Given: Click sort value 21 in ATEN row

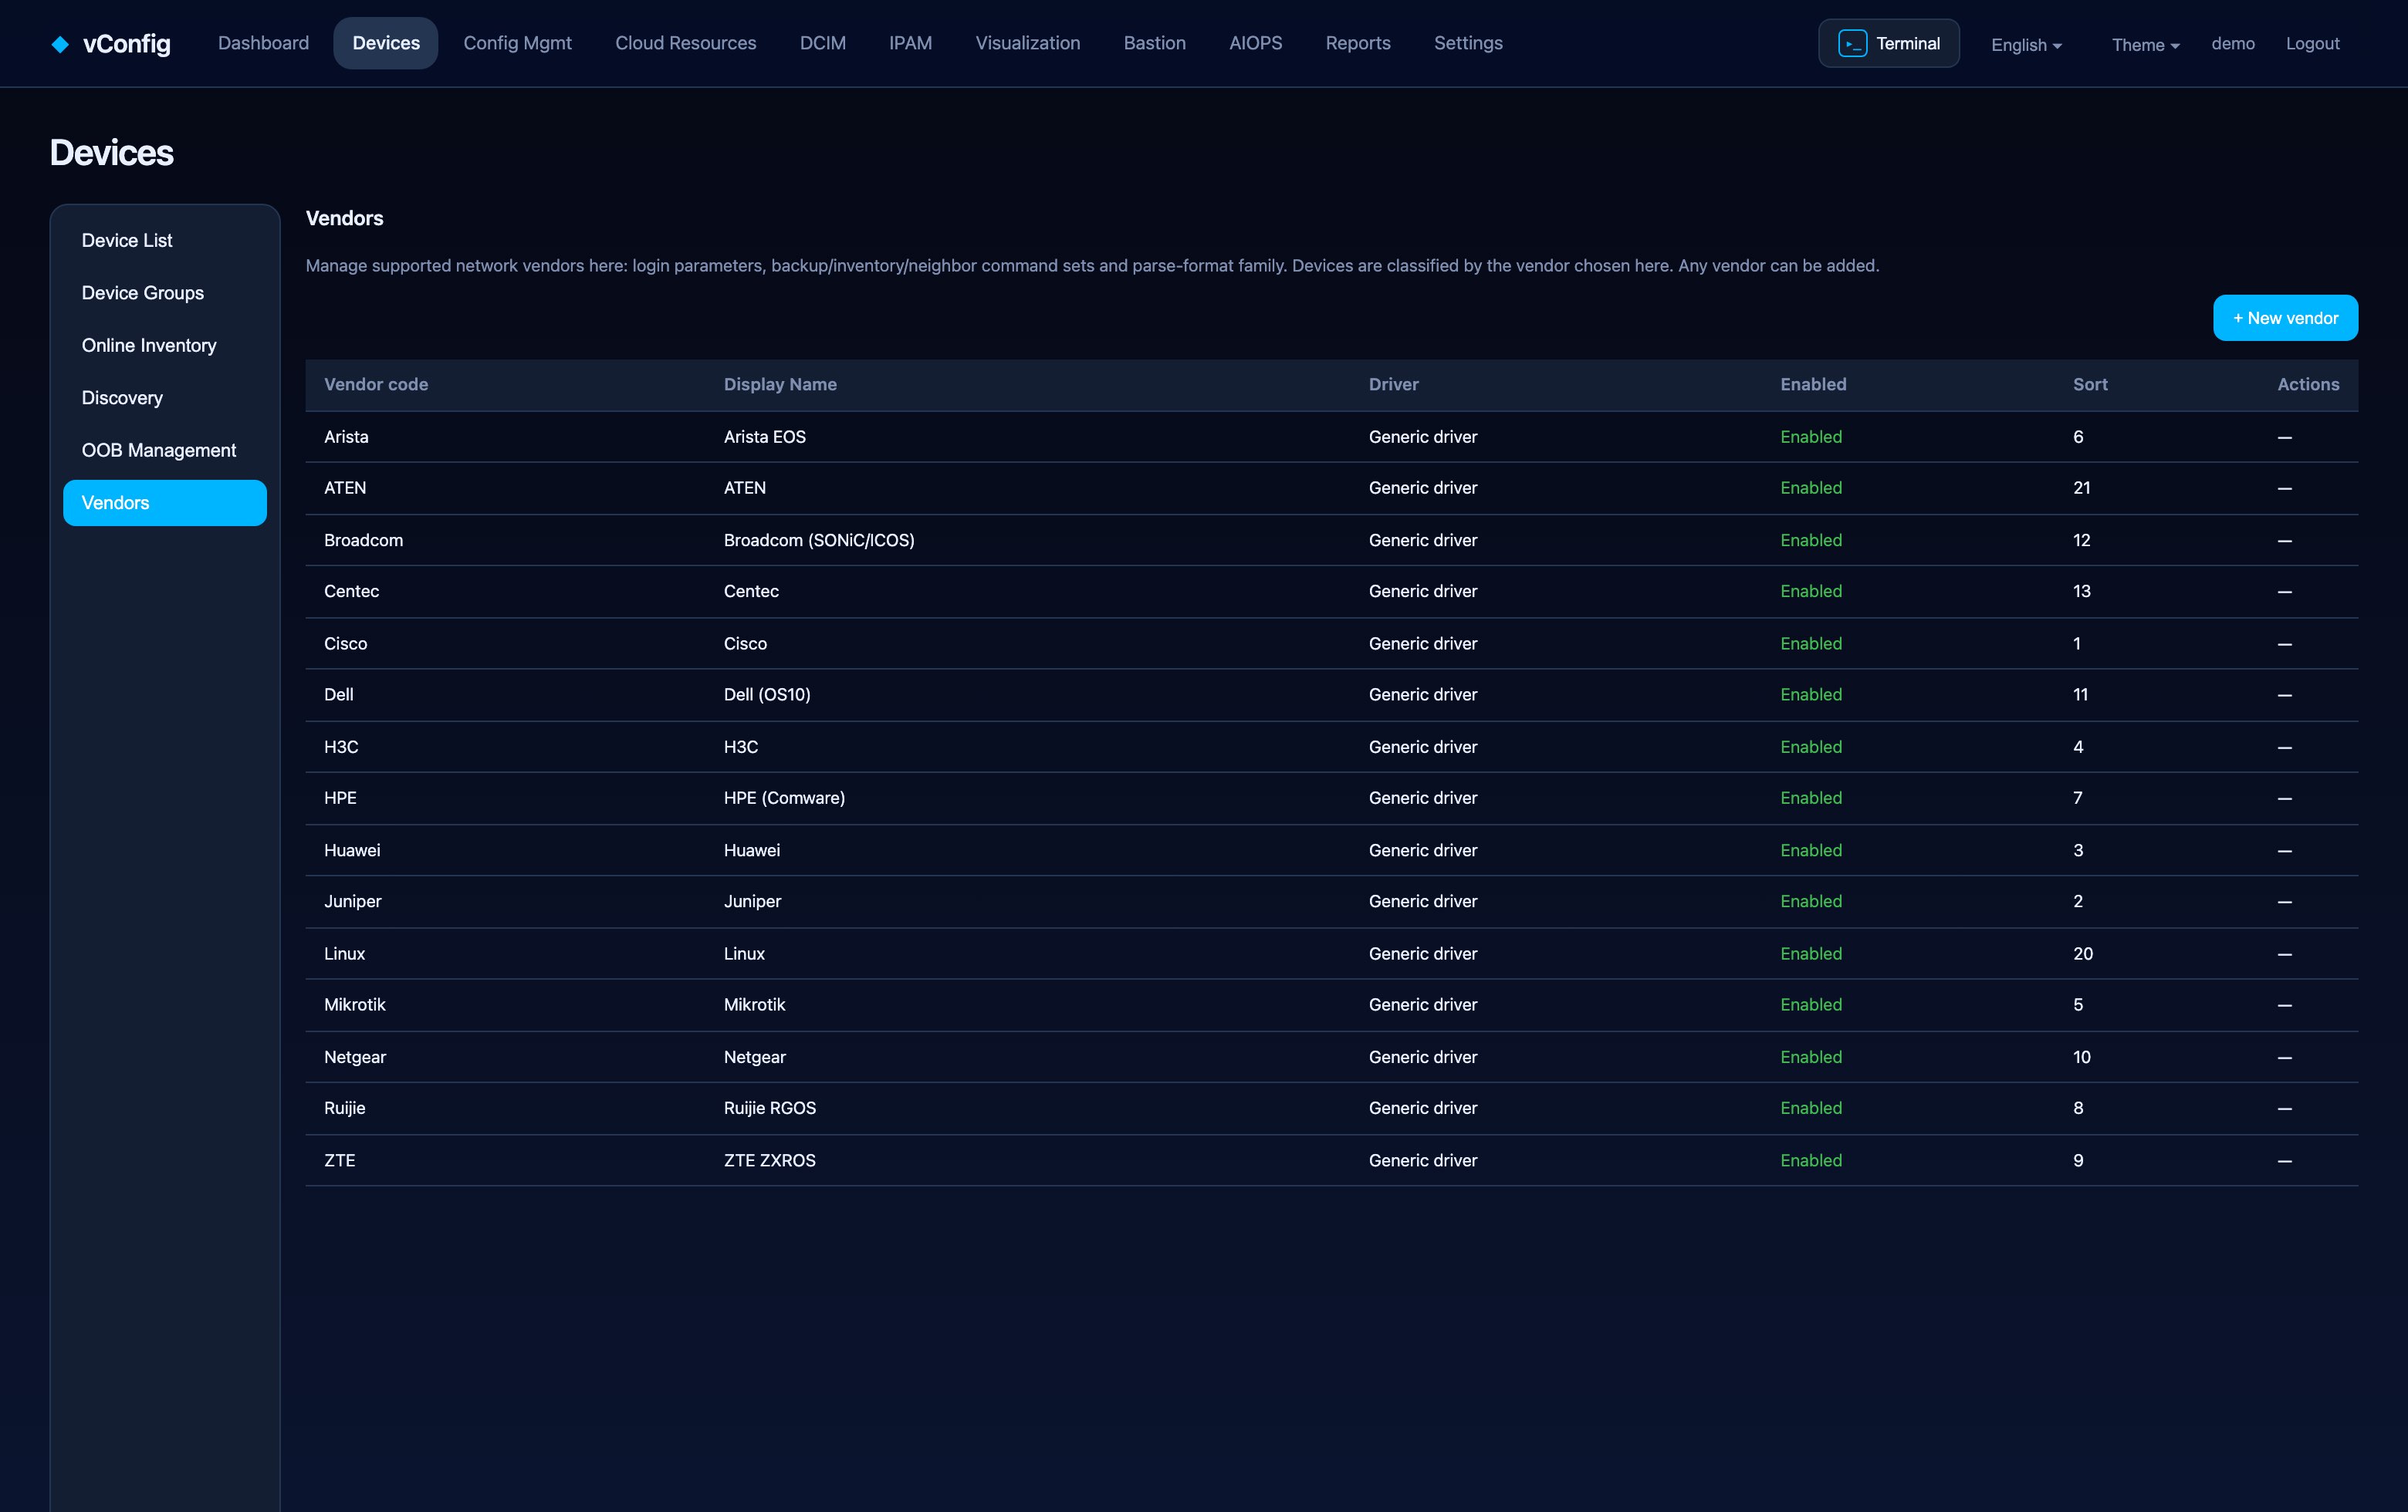Looking at the screenshot, I should point(2081,488).
